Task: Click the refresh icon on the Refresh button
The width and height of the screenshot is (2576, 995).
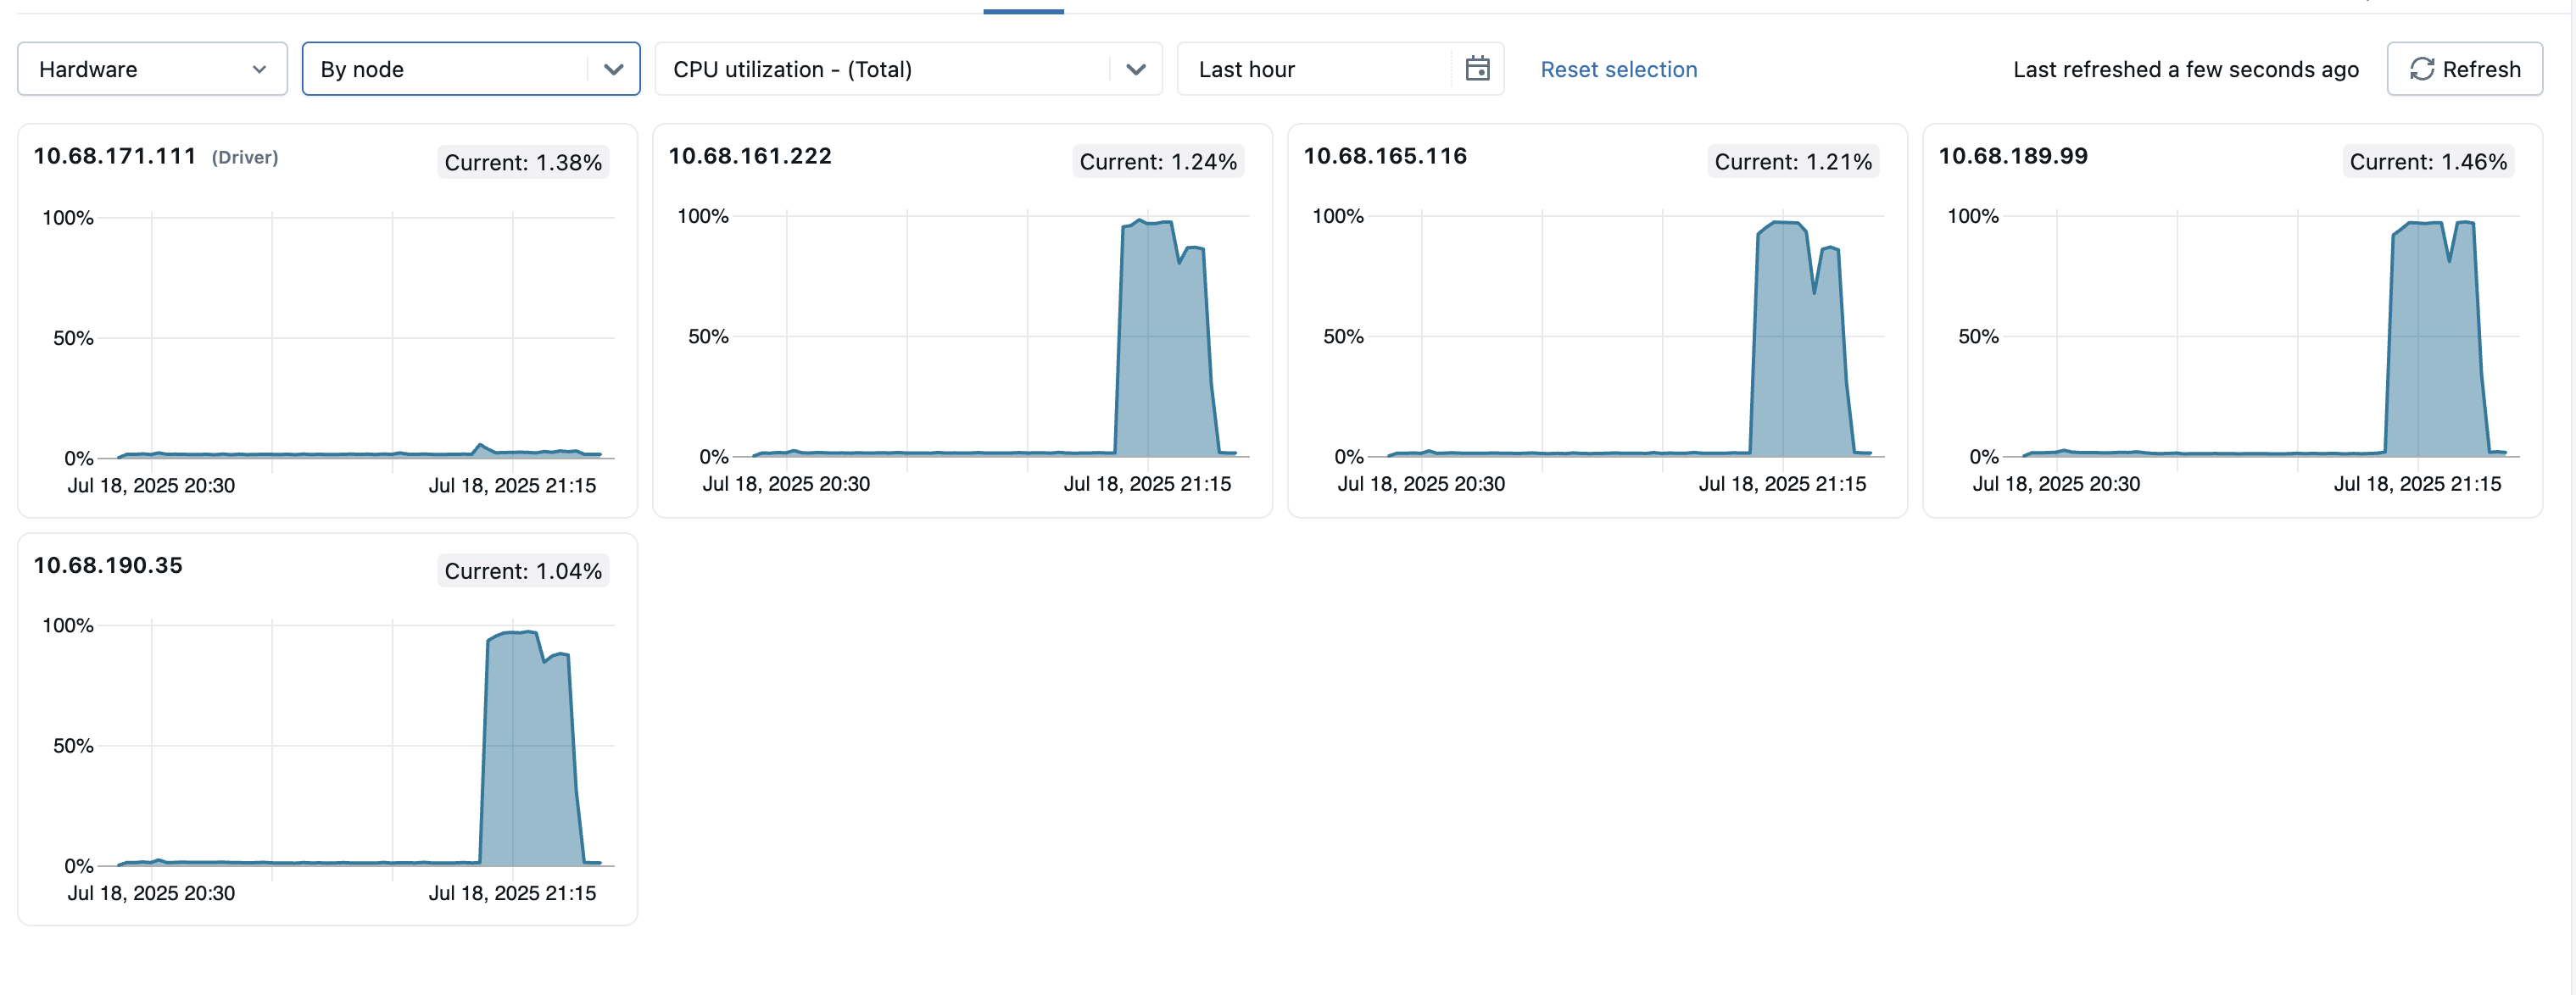Action: (x=2421, y=69)
